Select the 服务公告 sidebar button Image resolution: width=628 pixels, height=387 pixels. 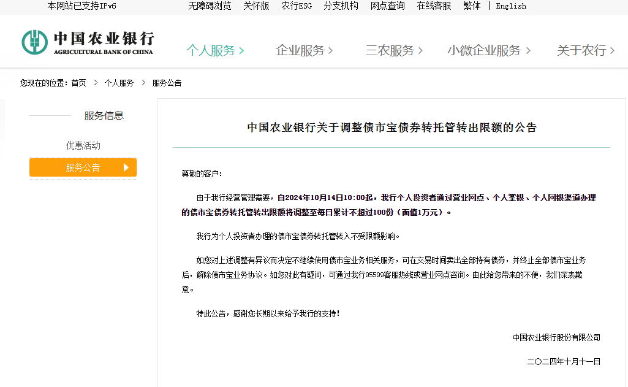click(x=83, y=167)
